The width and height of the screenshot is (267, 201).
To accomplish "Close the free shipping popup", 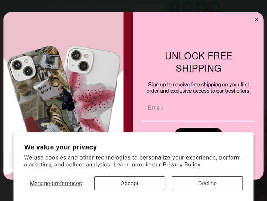I will coord(256,20).
